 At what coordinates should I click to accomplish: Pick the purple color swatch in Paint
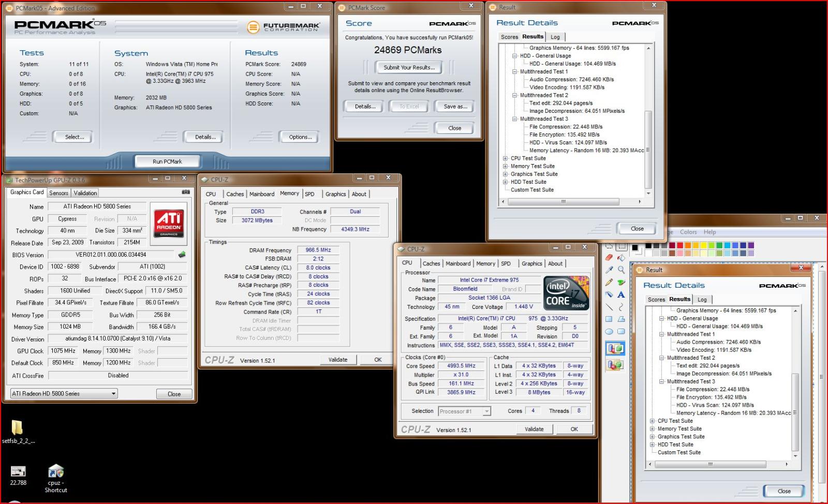(751, 245)
